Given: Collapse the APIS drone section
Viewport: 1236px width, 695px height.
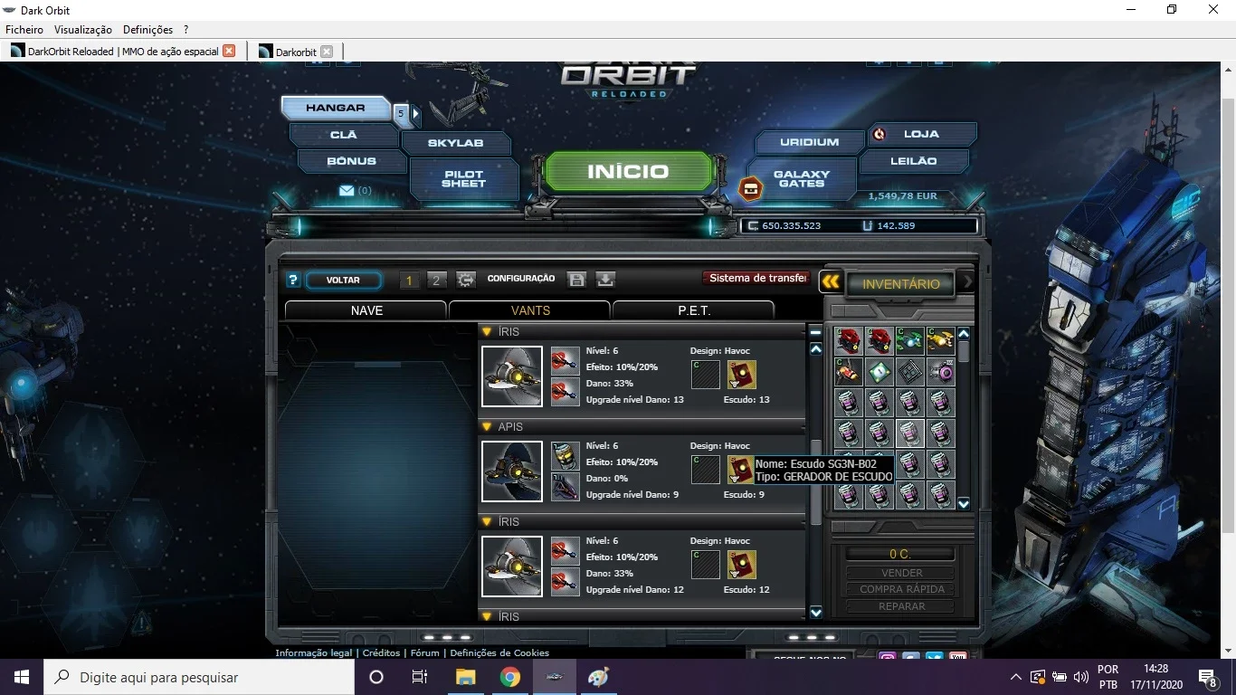Looking at the screenshot, I should tap(486, 426).
